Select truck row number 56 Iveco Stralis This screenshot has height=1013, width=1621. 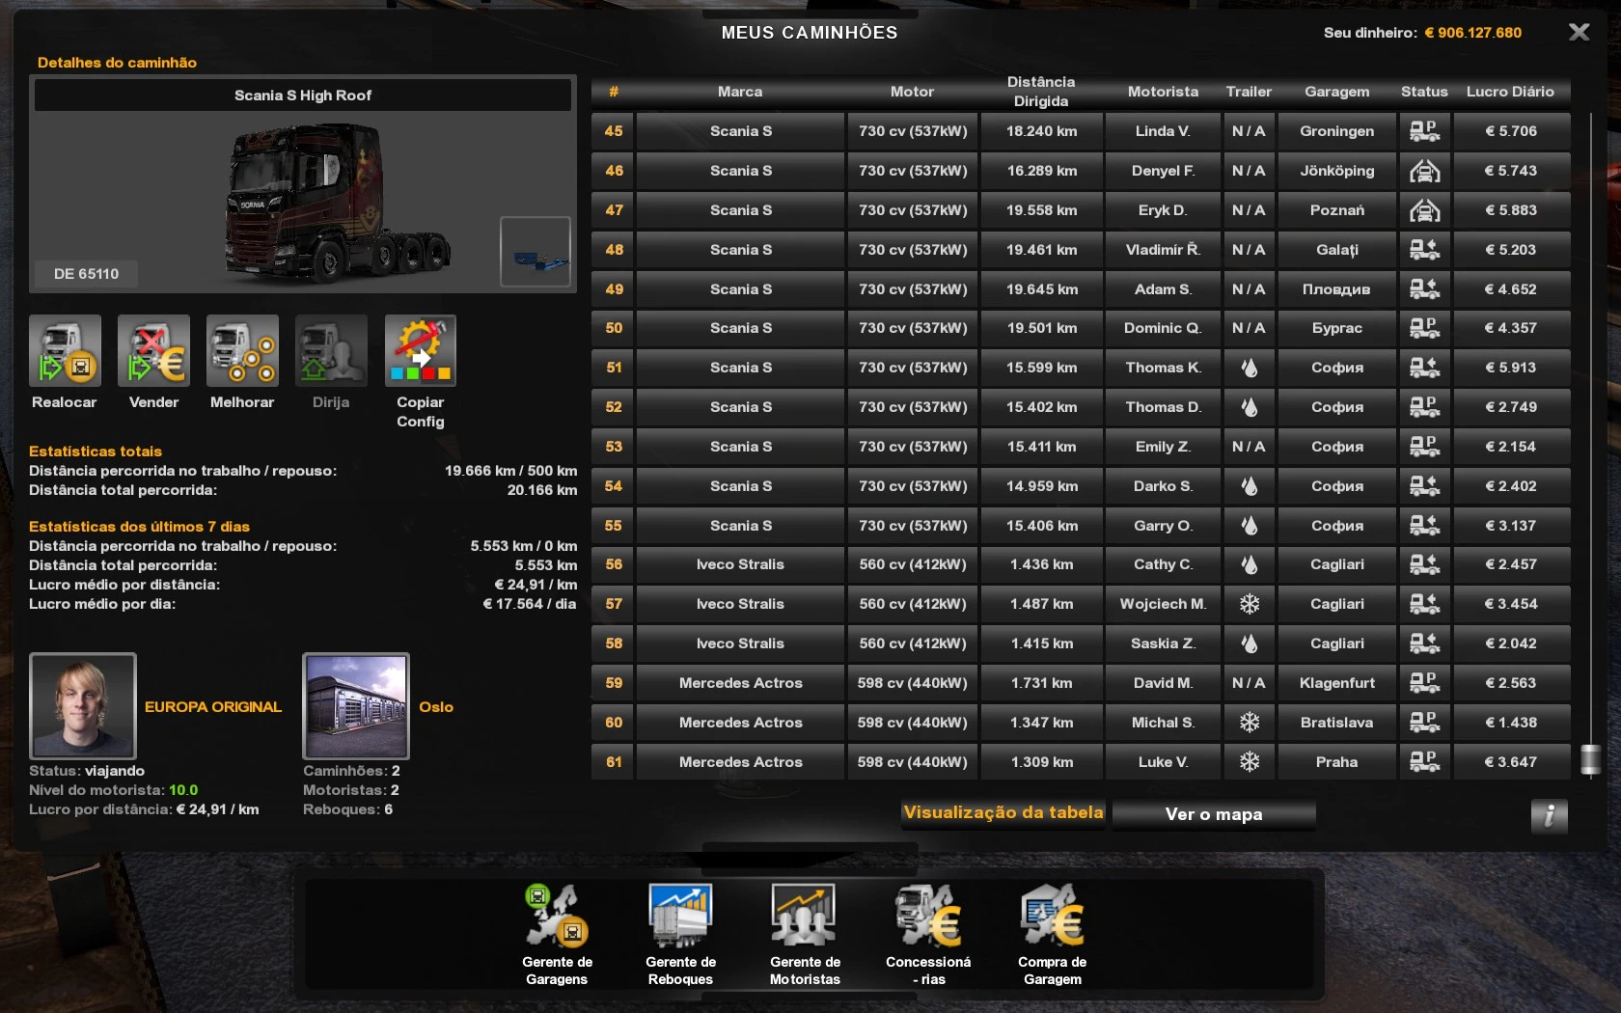(x=740, y=564)
